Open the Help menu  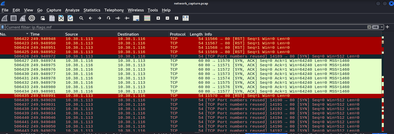tap(166, 10)
